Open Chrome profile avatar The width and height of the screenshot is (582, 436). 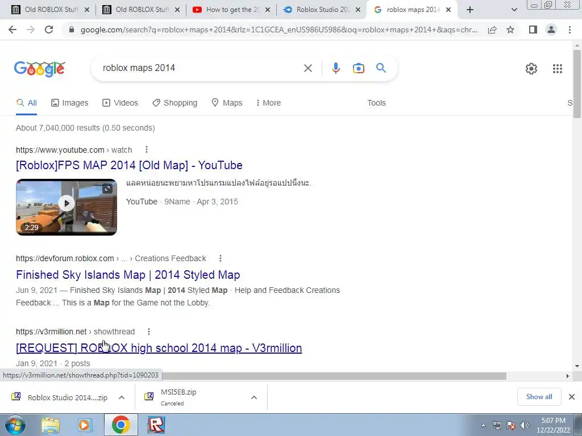[x=551, y=30]
